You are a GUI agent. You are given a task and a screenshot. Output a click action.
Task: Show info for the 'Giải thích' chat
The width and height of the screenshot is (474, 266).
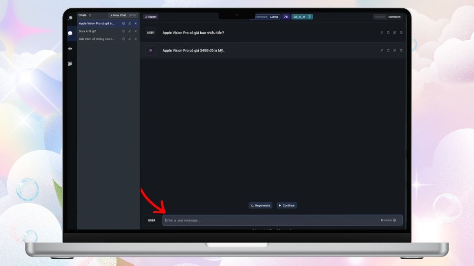tap(124, 39)
